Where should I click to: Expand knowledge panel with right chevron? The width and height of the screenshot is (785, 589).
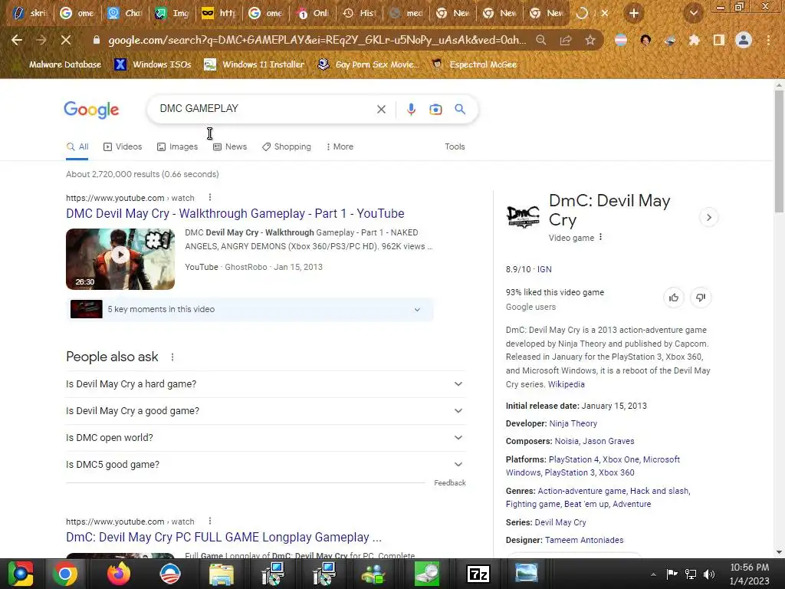[708, 217]
